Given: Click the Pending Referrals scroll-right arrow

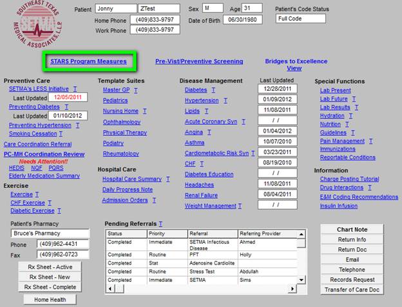Looking at the screenshot, I should pos(292,289).
